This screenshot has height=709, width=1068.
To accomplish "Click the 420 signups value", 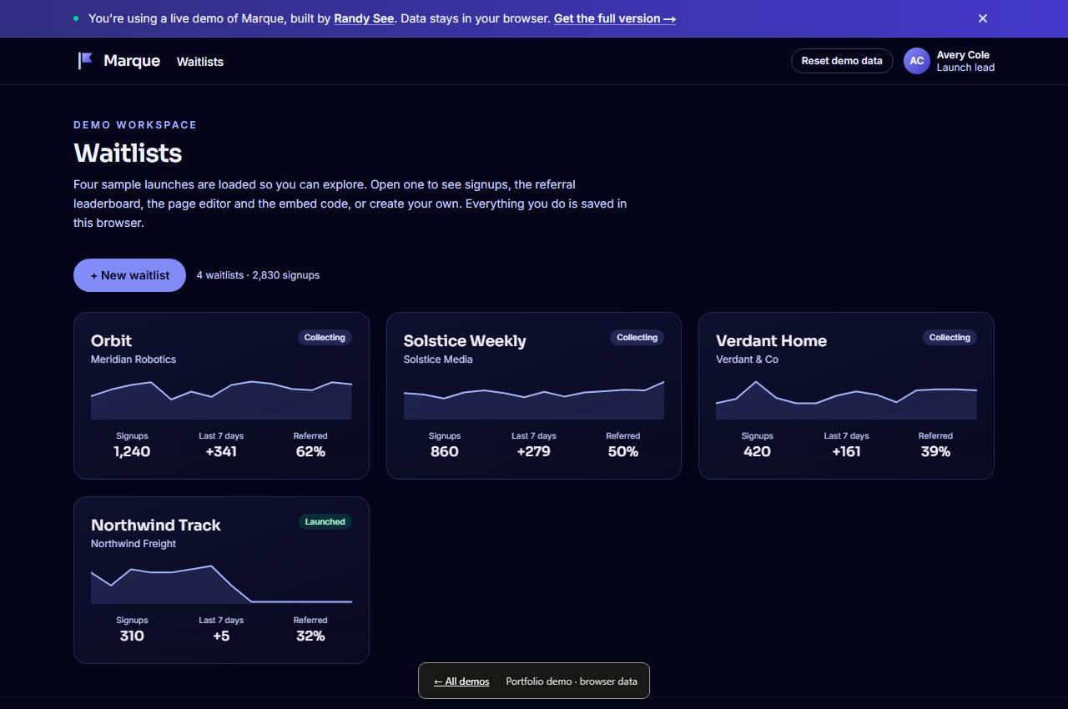I will pos(757,451).
